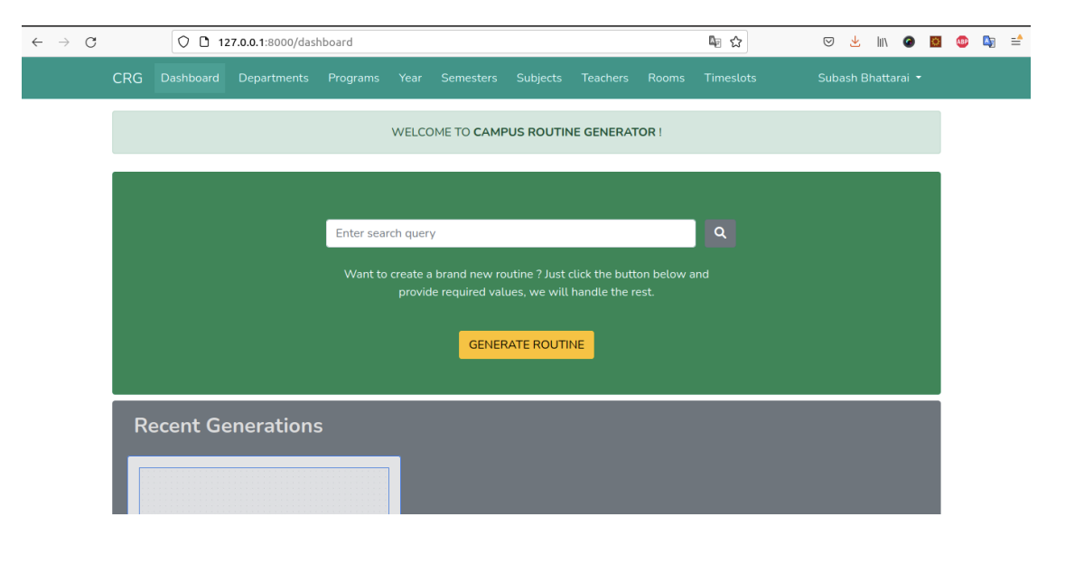Focus the 'Enter search query' field
The width and height of the screenshot is (1084, 564).
pos(510,233)
